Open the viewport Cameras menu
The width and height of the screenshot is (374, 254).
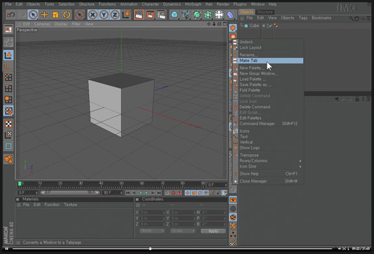42,24
